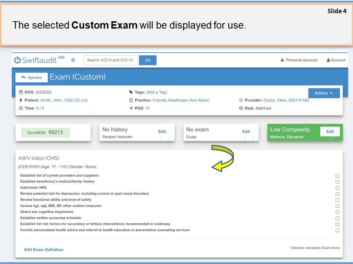Screen dimensions: 353x264
Task: Click the calendar icon next to DOS
Action: (x=21, y=92)
